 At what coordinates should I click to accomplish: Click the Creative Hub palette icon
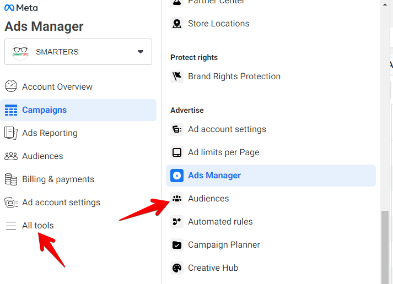pyautogui.click(x=177, y=268)
